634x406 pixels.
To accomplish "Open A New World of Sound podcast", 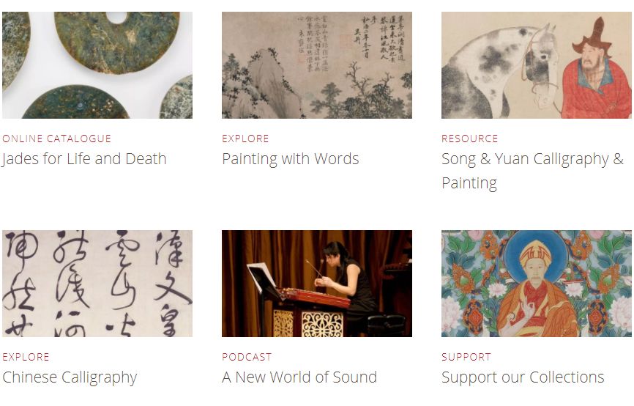I will (299, 377).
